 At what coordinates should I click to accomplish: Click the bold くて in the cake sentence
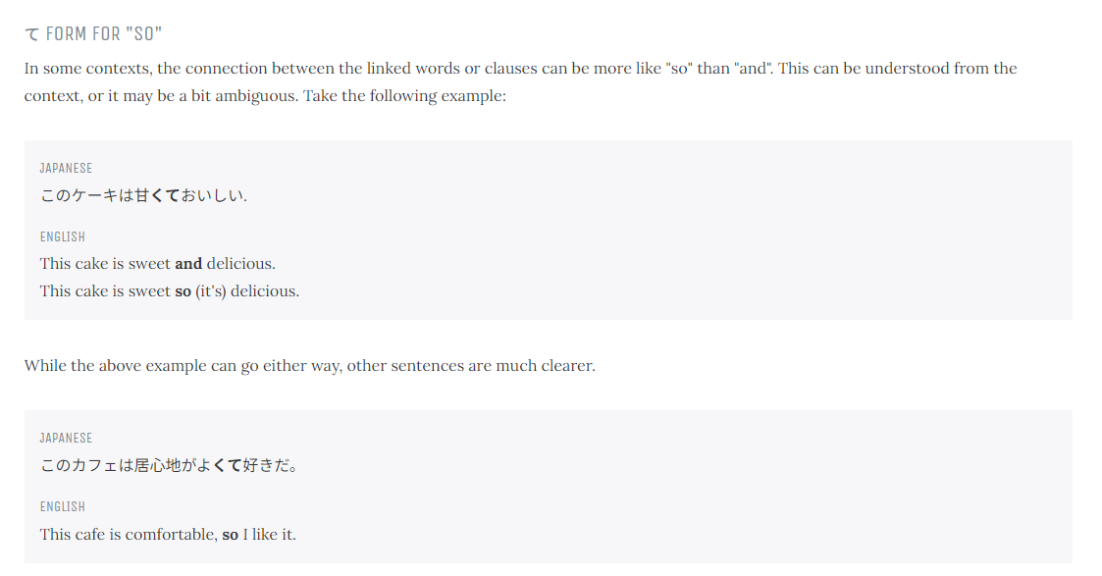tap(165, 195)
